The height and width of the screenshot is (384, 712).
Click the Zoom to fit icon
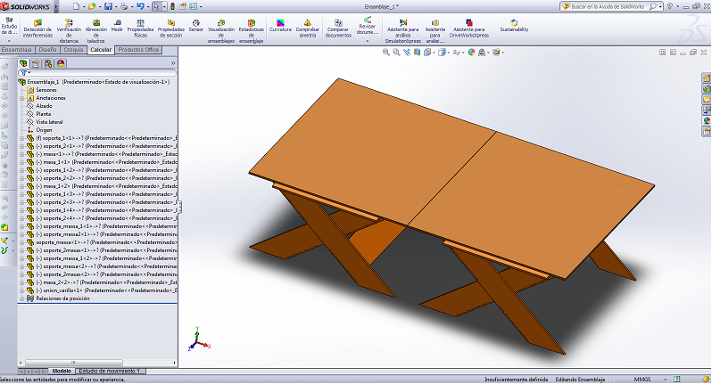click(386, 53)
